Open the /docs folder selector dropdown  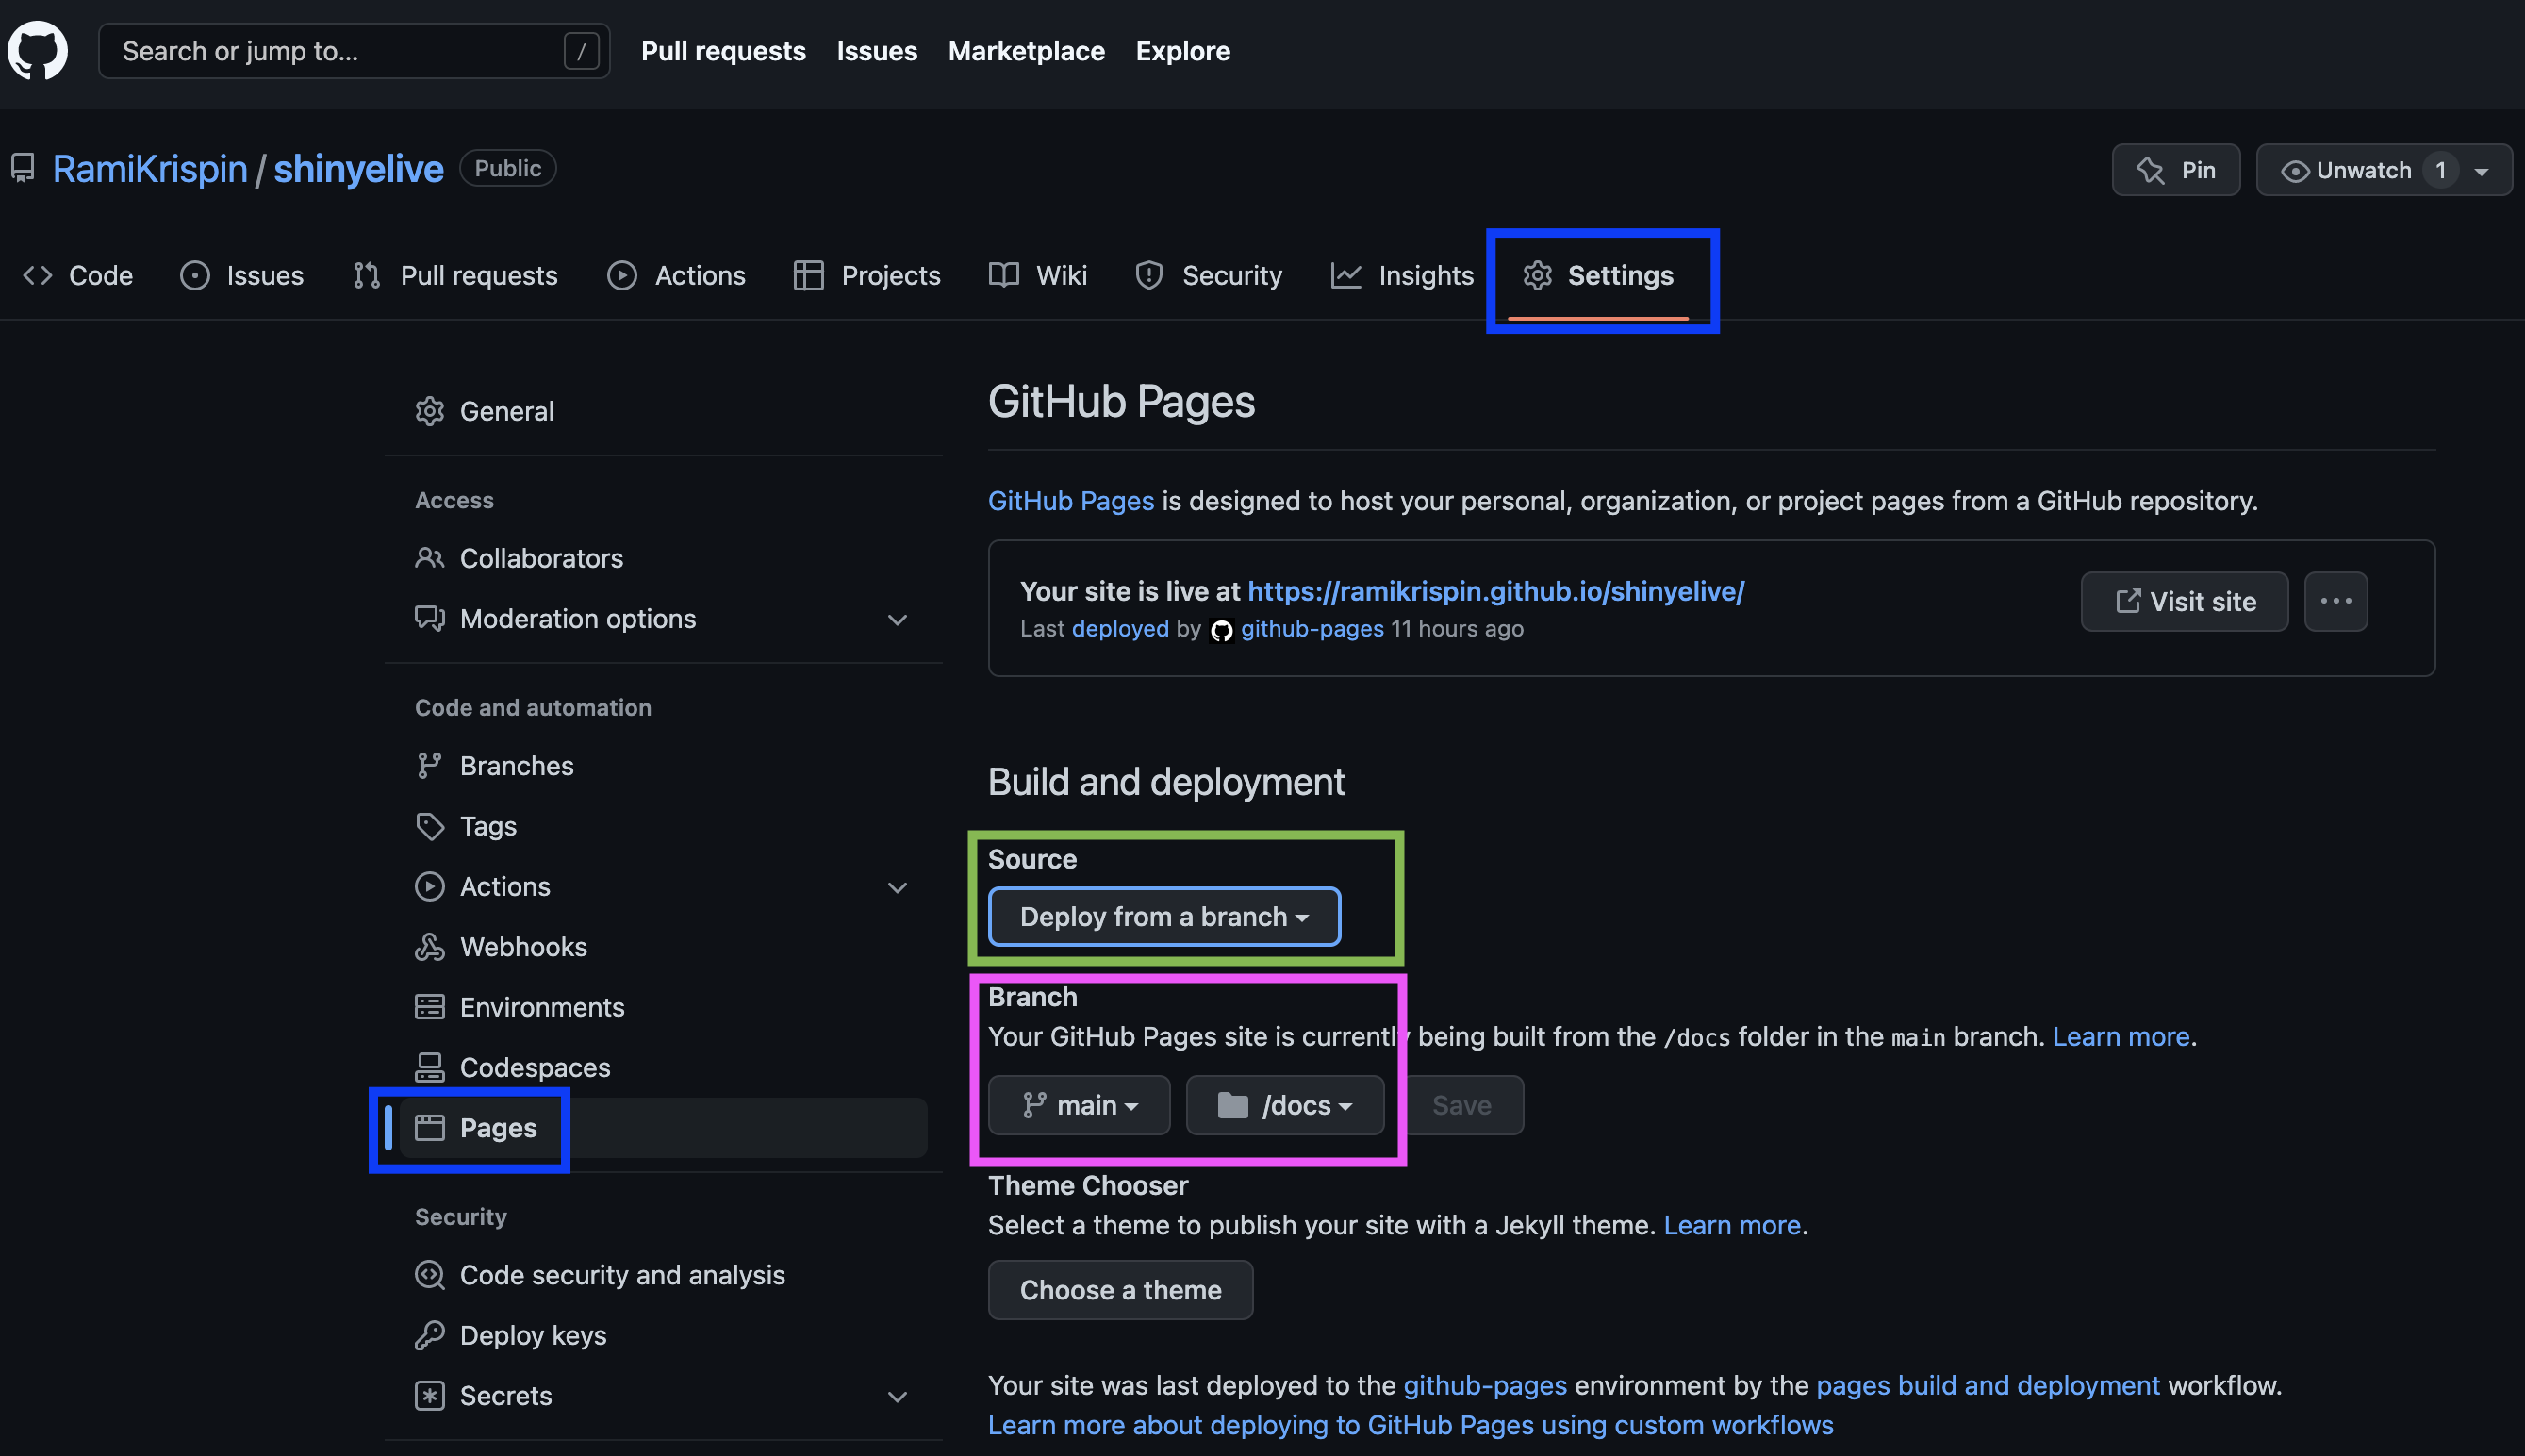1284,1105
